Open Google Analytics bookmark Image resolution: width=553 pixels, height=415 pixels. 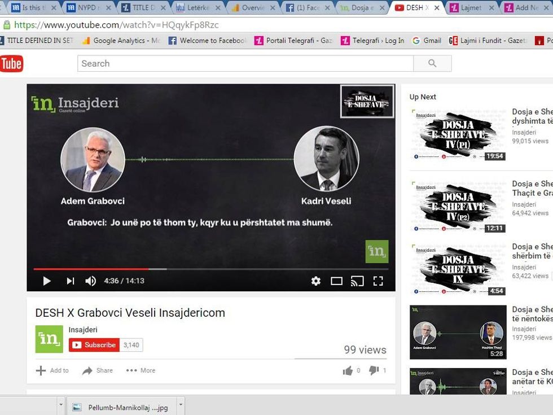coord(121,41)
